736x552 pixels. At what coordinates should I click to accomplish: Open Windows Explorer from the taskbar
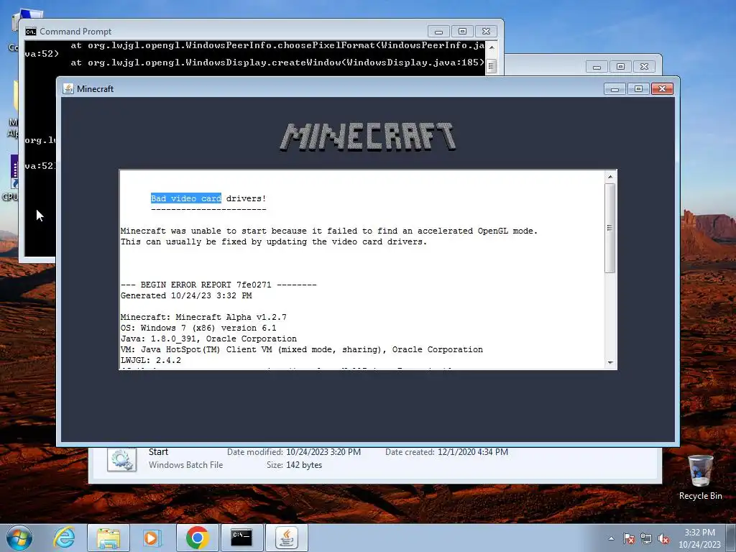pyautogui.click(x=109, y=538)
